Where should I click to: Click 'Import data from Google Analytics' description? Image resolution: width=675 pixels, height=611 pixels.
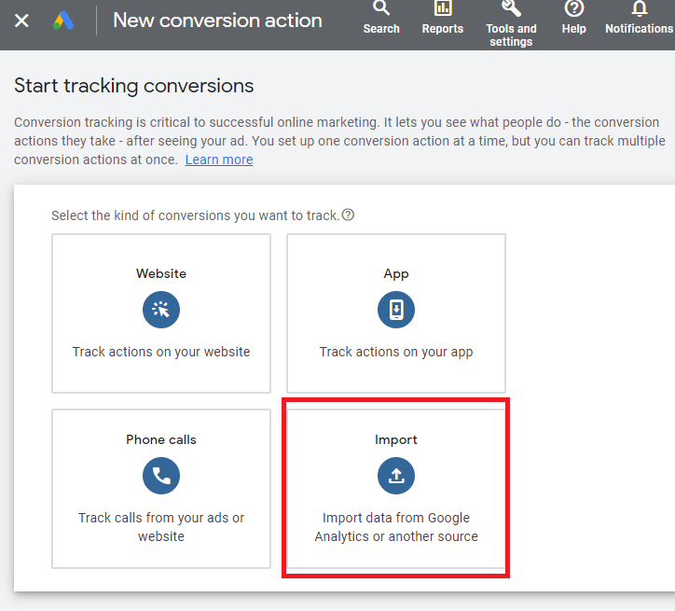(x=396, y=527)
